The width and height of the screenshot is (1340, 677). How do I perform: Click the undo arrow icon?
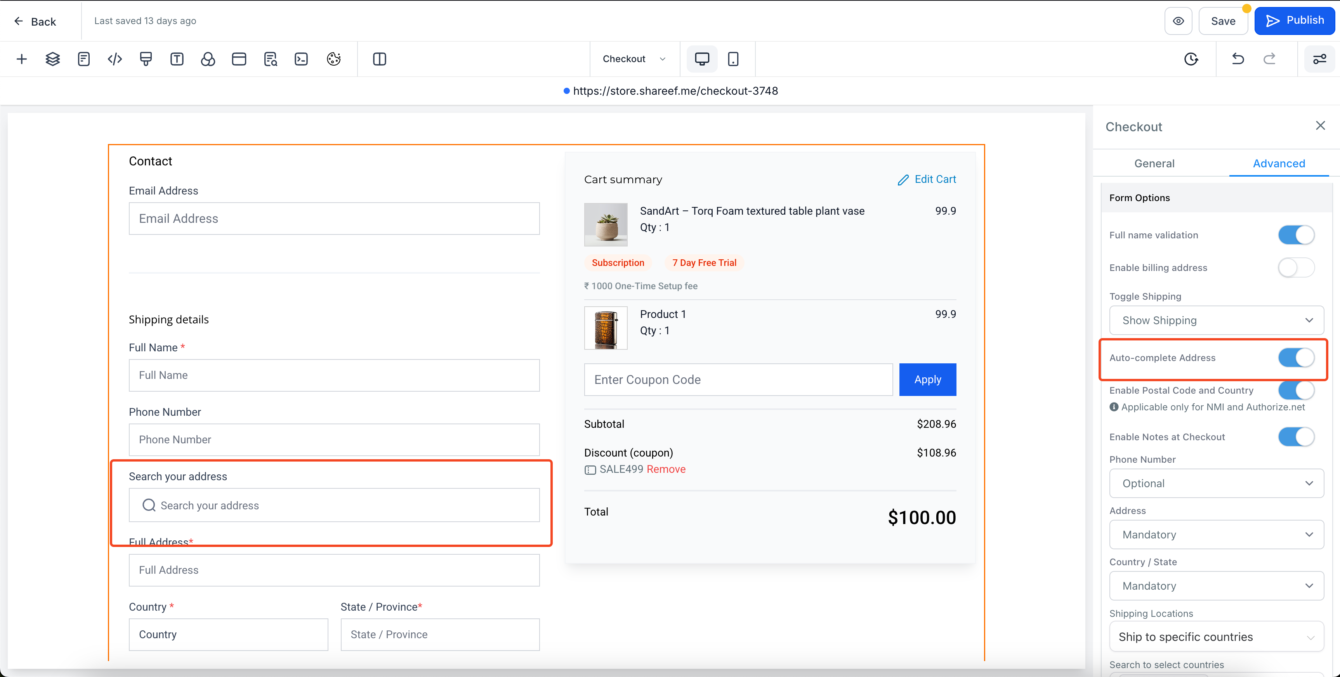1238,59
